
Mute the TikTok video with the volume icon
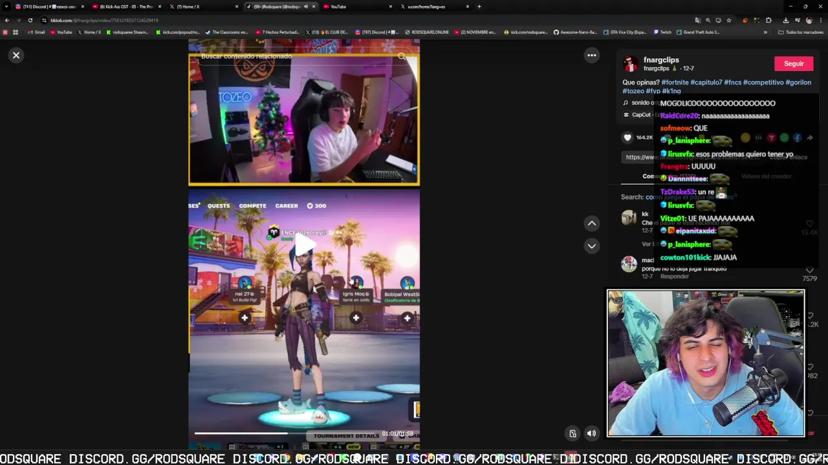point(591,433)
